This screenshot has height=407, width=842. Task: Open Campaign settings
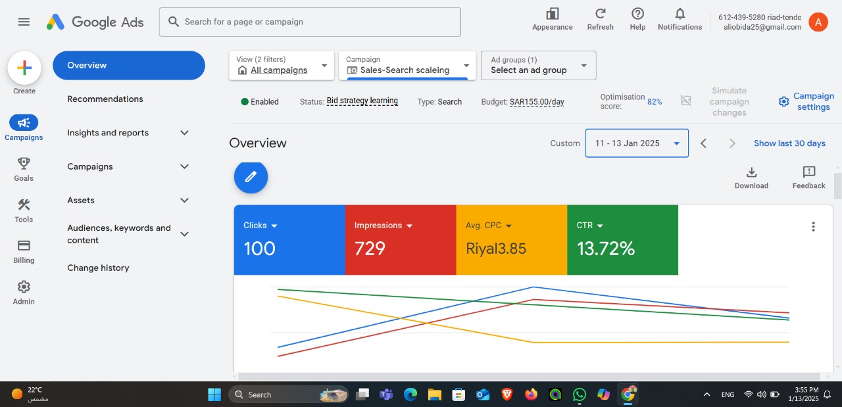(x=806, y=101)
